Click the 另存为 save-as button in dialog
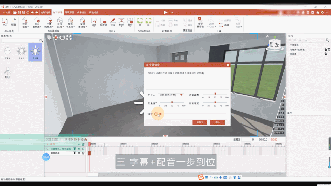The image size is (331, 186). point(200,122)
